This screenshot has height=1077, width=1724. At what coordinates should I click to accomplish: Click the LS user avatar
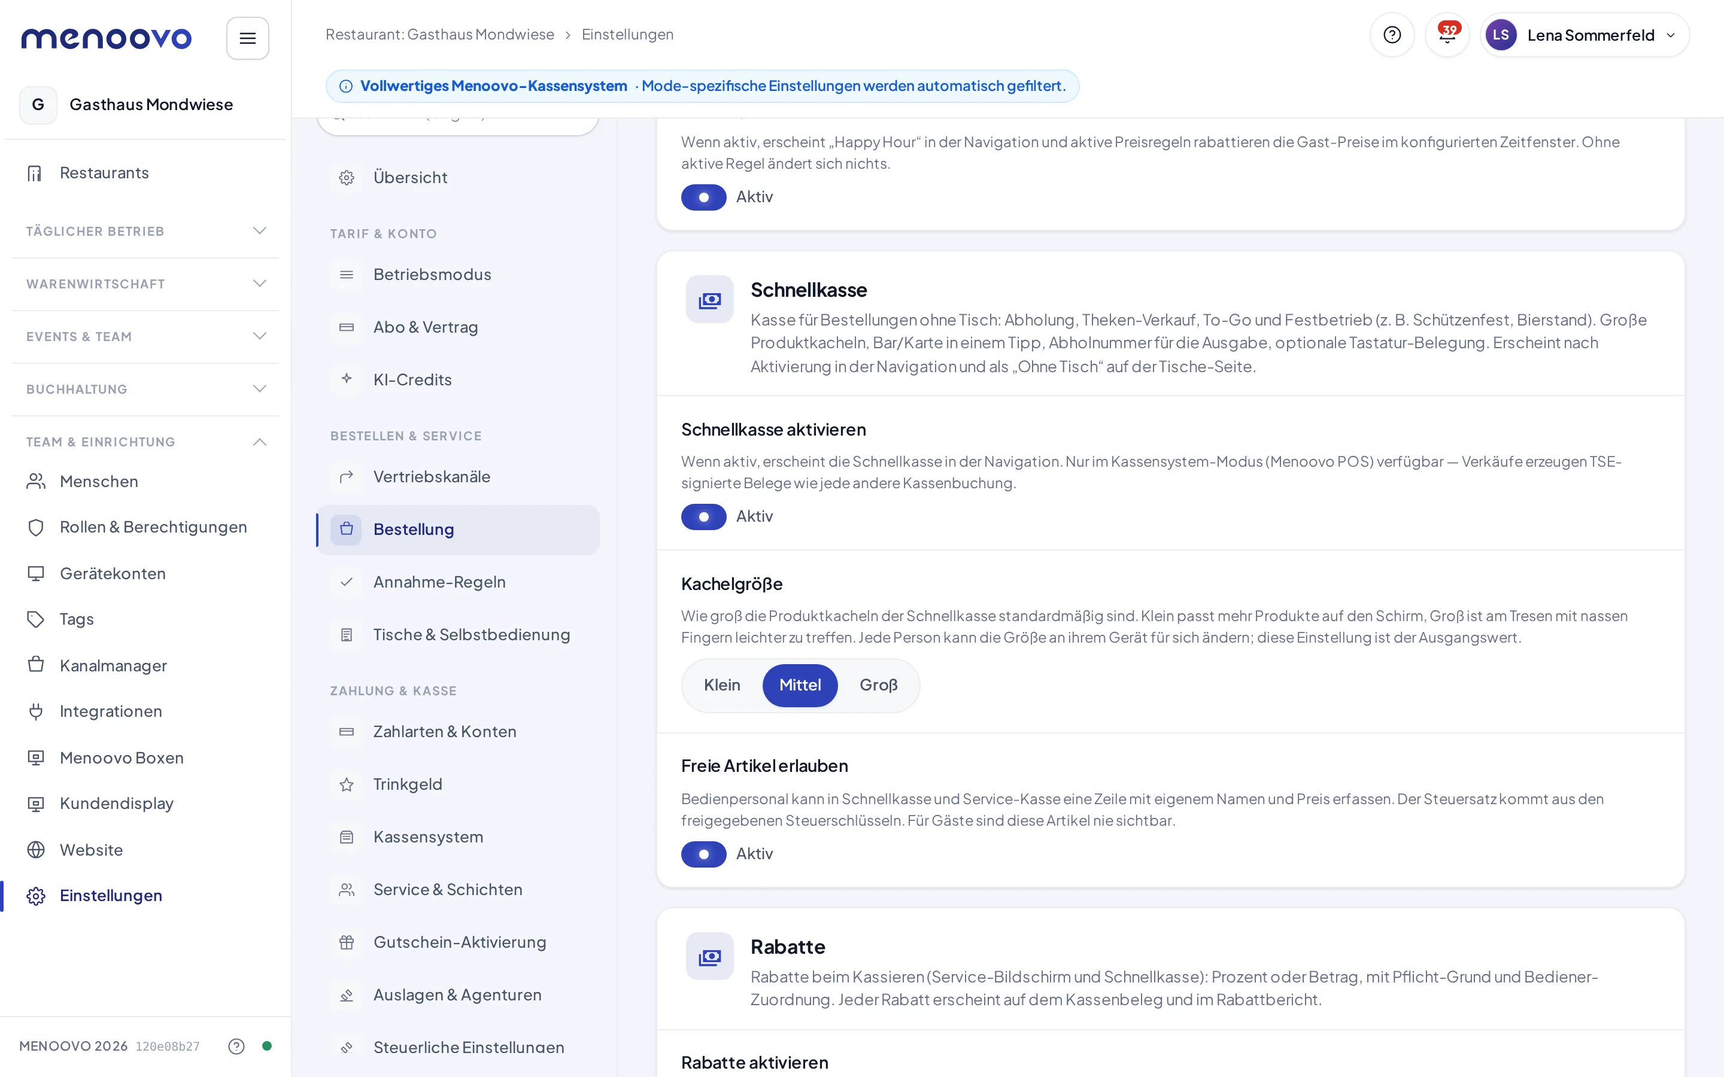pyautogui.click(x=1500, y=35)
